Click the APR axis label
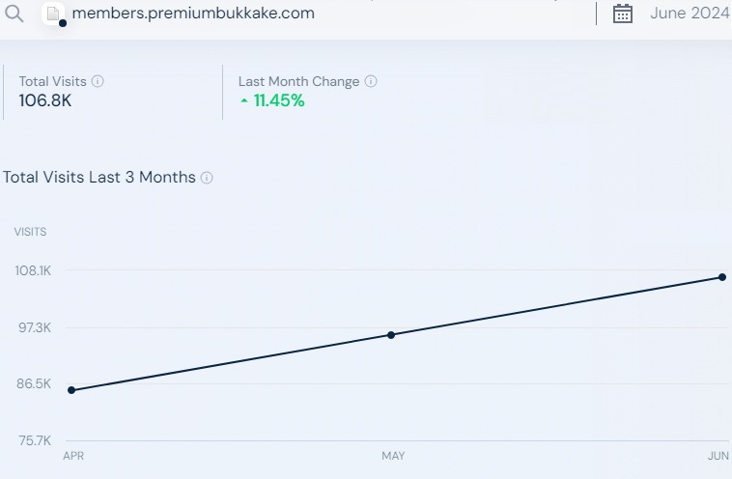This screenshot has height=479, width=732. (73, 456)
